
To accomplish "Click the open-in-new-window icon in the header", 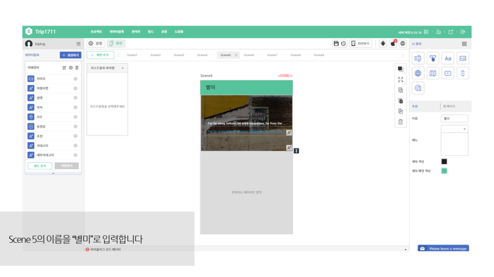I will (x=451, y=32).
